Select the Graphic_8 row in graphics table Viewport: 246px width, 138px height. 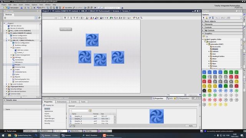pos(90,121)
